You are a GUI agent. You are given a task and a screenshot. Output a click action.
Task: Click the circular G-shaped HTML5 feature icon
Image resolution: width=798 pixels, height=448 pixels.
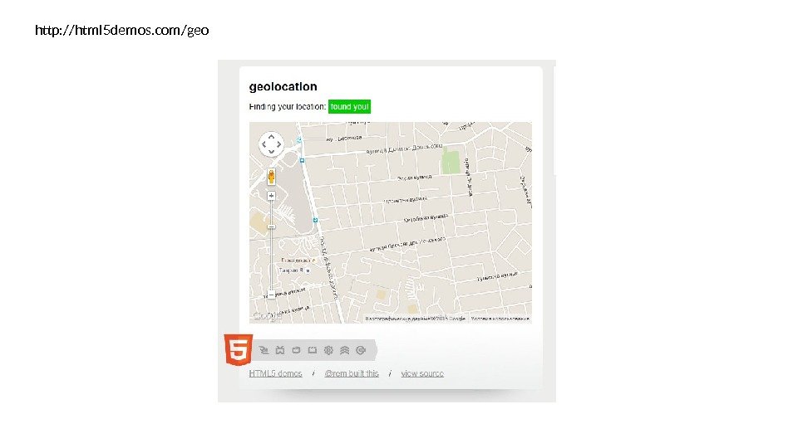click(x=361, y=350)
